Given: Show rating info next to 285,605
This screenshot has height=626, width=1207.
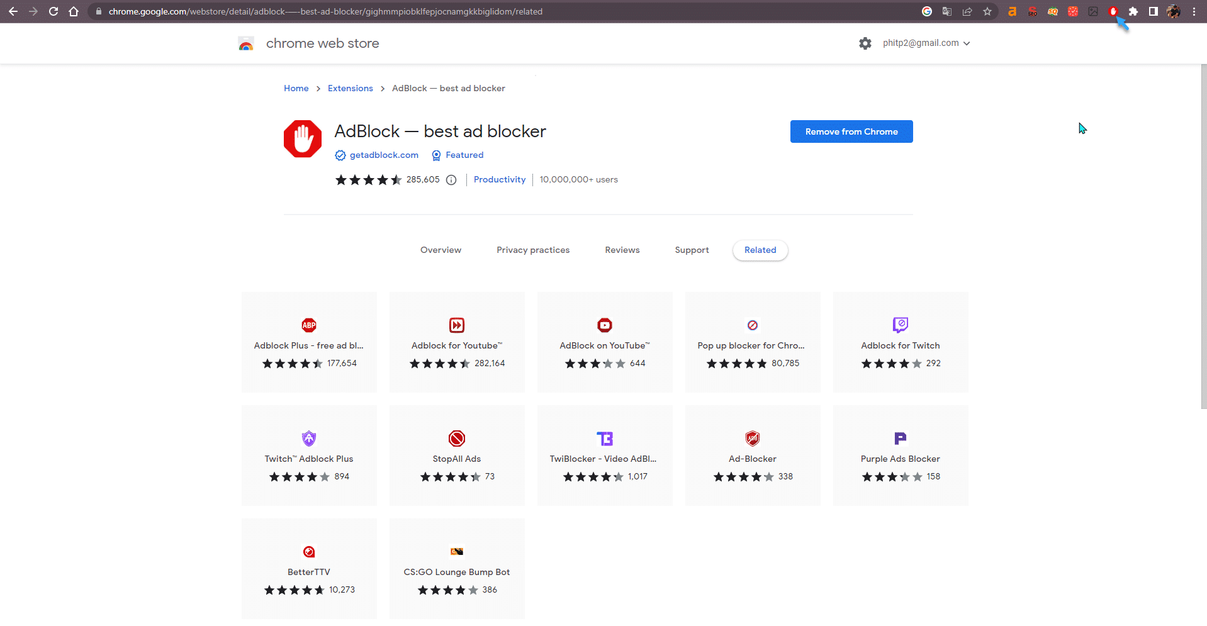Looking at the screenshot, I should pos(451,180).
